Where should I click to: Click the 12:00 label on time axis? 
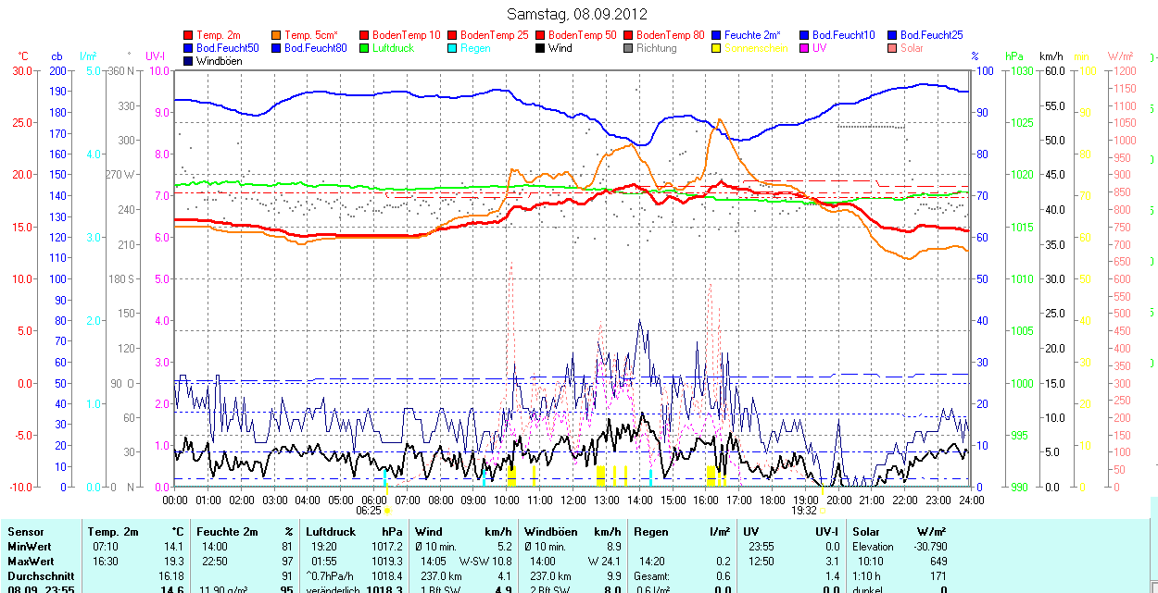[x=573, y=500]
